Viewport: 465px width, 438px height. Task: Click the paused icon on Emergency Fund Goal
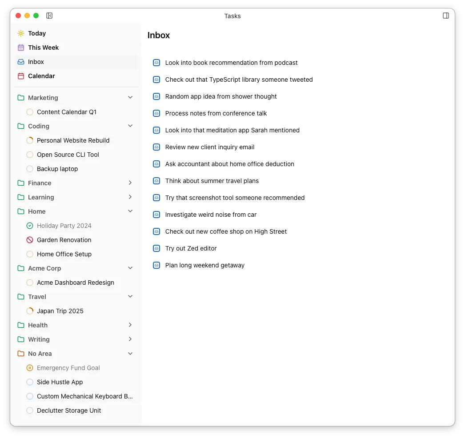tap(29, 367)
